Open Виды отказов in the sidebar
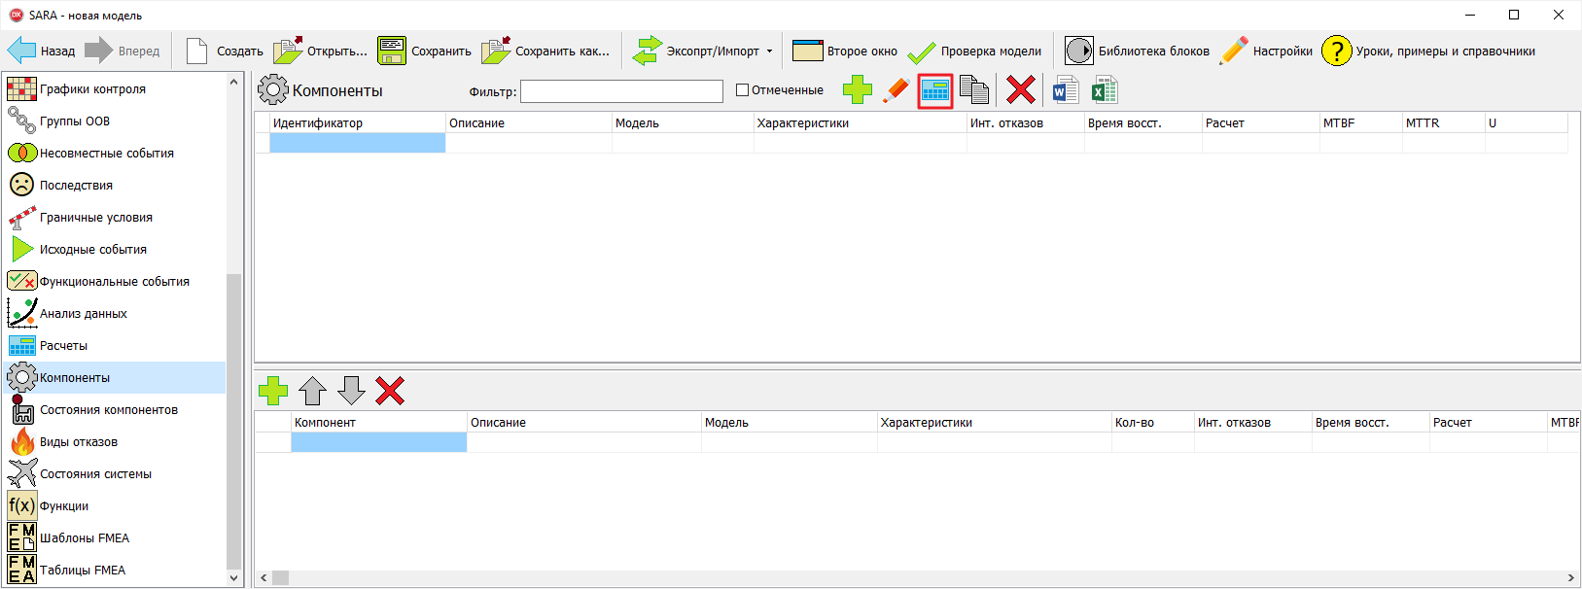Image resolution: width=1582 pixels, height=589 pixels. tap(78, 442)
